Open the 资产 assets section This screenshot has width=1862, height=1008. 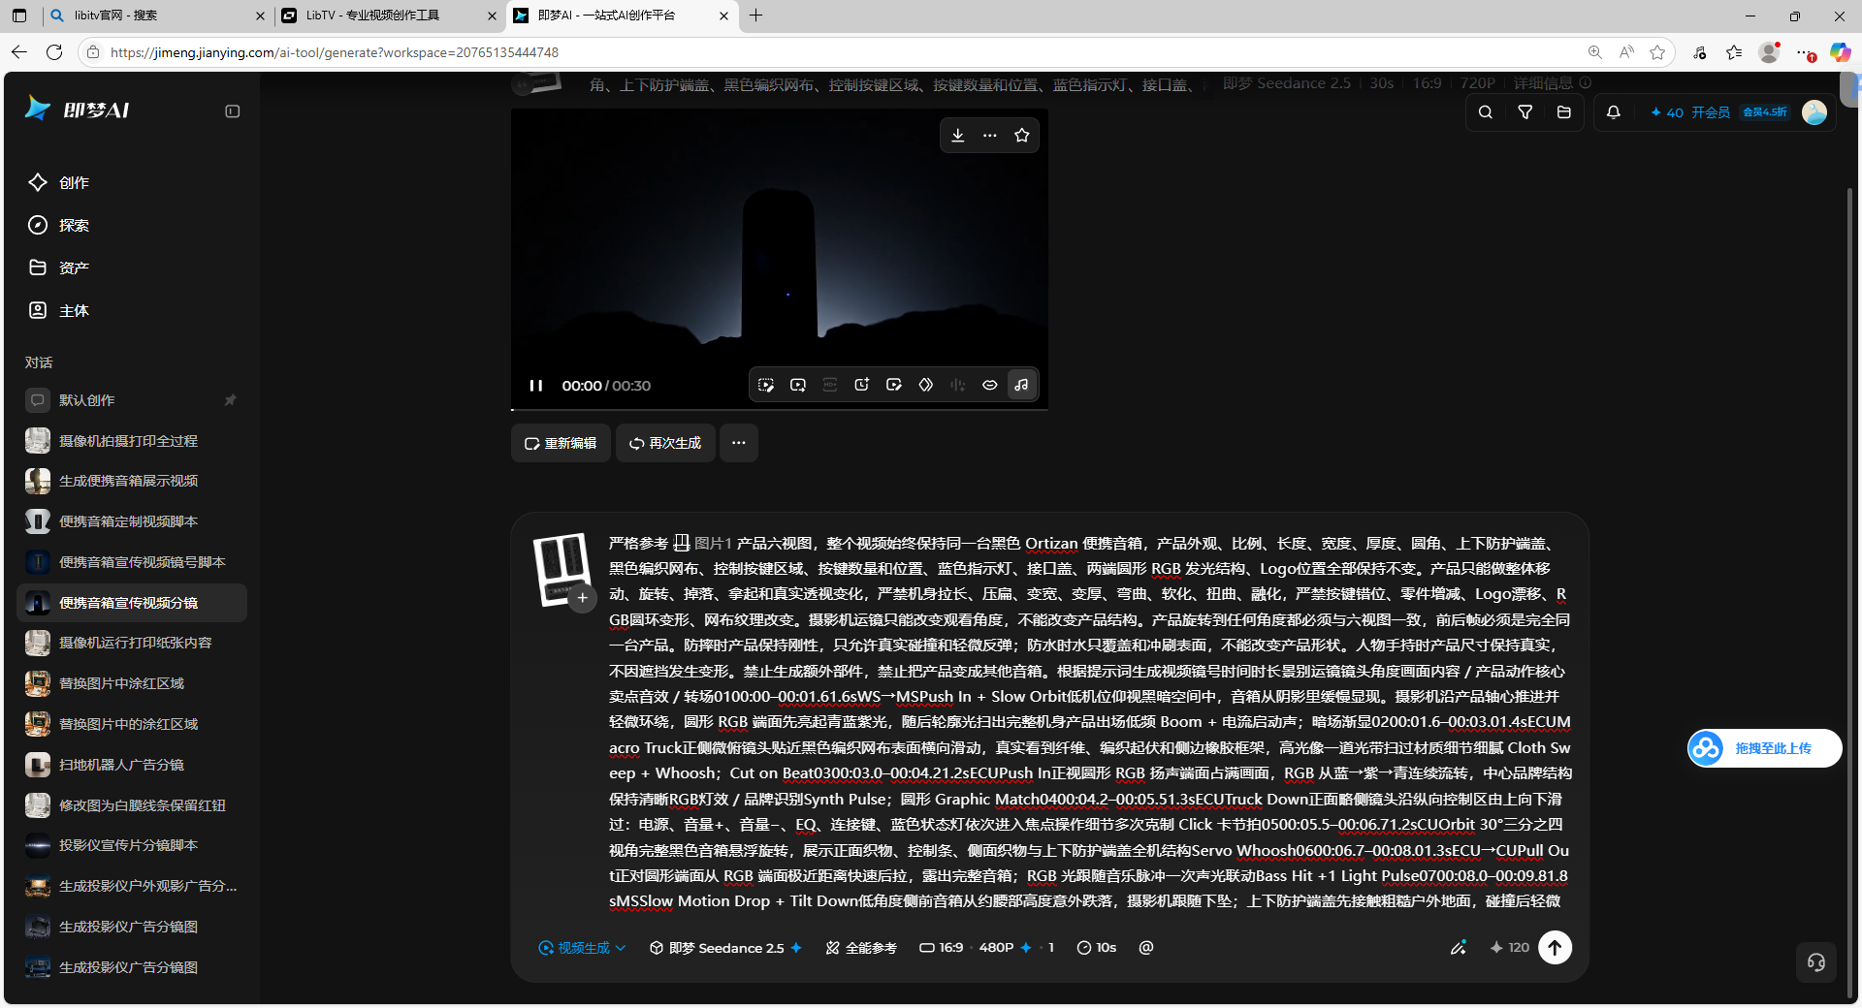tap(132, 268)
